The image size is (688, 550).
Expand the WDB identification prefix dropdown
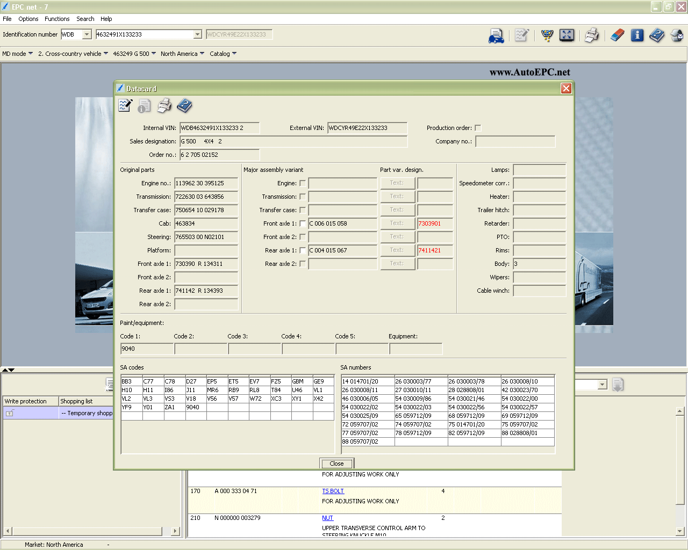point(87,34)
